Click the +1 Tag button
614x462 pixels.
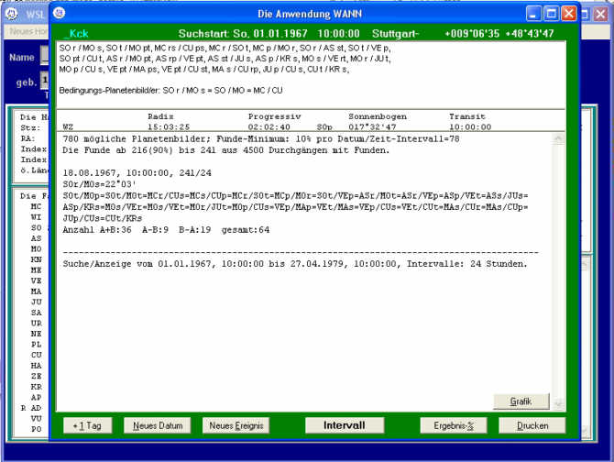click(x=88, y=425)
